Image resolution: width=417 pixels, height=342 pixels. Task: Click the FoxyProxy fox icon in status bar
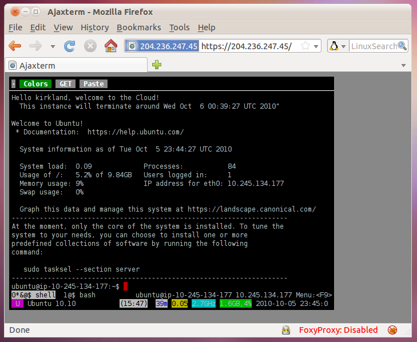pos(392,330)
